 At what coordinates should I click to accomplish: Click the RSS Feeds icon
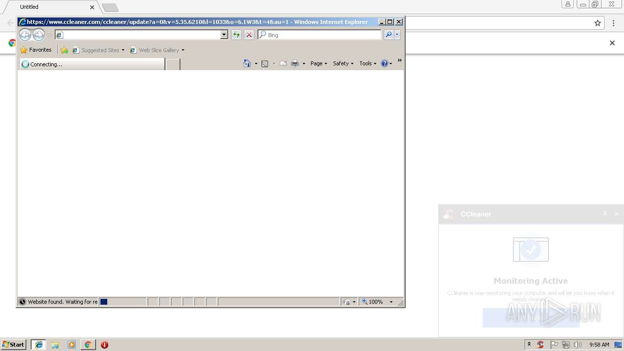click(x=265, y=63)
